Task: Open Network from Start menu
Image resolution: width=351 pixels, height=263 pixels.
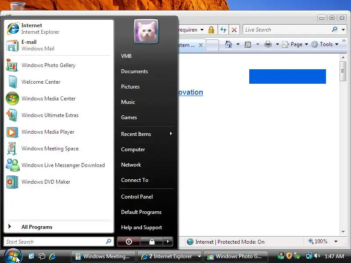Action: 131,165
